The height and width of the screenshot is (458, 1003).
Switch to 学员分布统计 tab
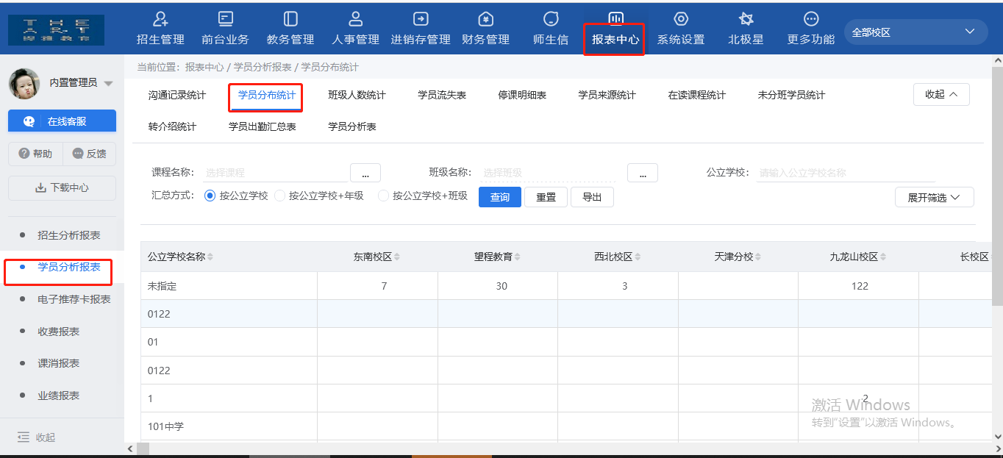point(266,96)
